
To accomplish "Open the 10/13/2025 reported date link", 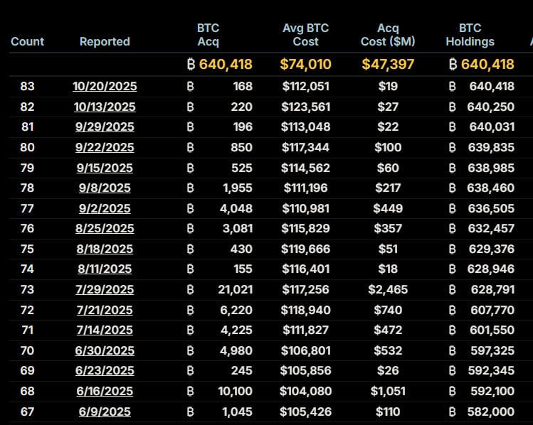I will tap(105, 107).
